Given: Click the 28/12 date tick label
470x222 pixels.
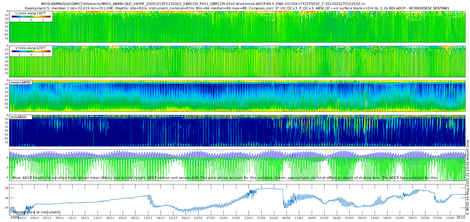Looking at the screenshot, I should [x=186, y=218].
